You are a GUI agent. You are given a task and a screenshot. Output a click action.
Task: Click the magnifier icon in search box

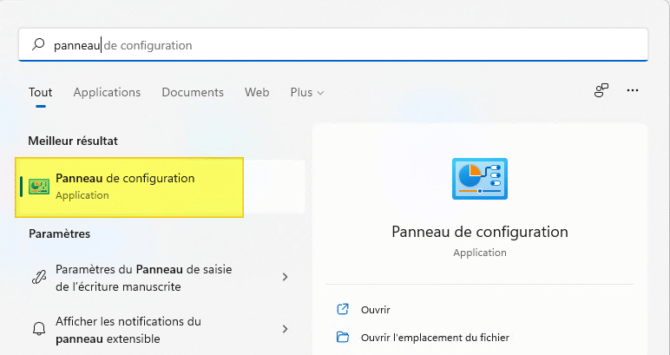(37, 44)
